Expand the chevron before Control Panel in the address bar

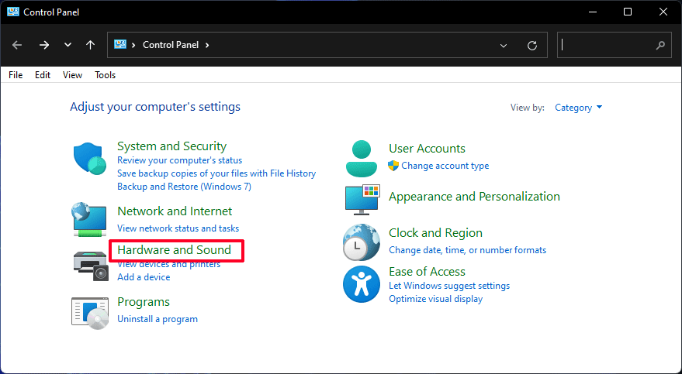pyautogui.click(x=133, y=45)
